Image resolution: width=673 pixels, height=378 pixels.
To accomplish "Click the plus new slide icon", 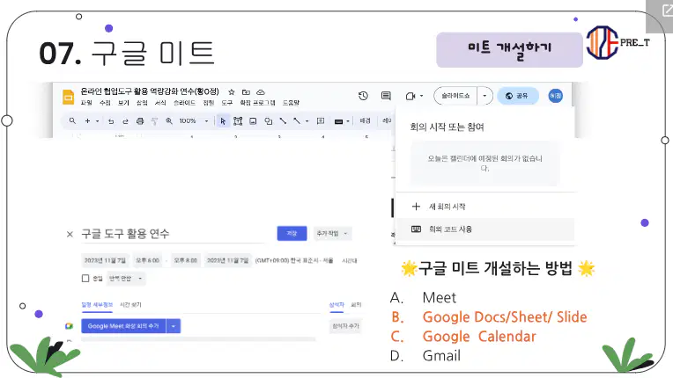I will coord(87,121).
